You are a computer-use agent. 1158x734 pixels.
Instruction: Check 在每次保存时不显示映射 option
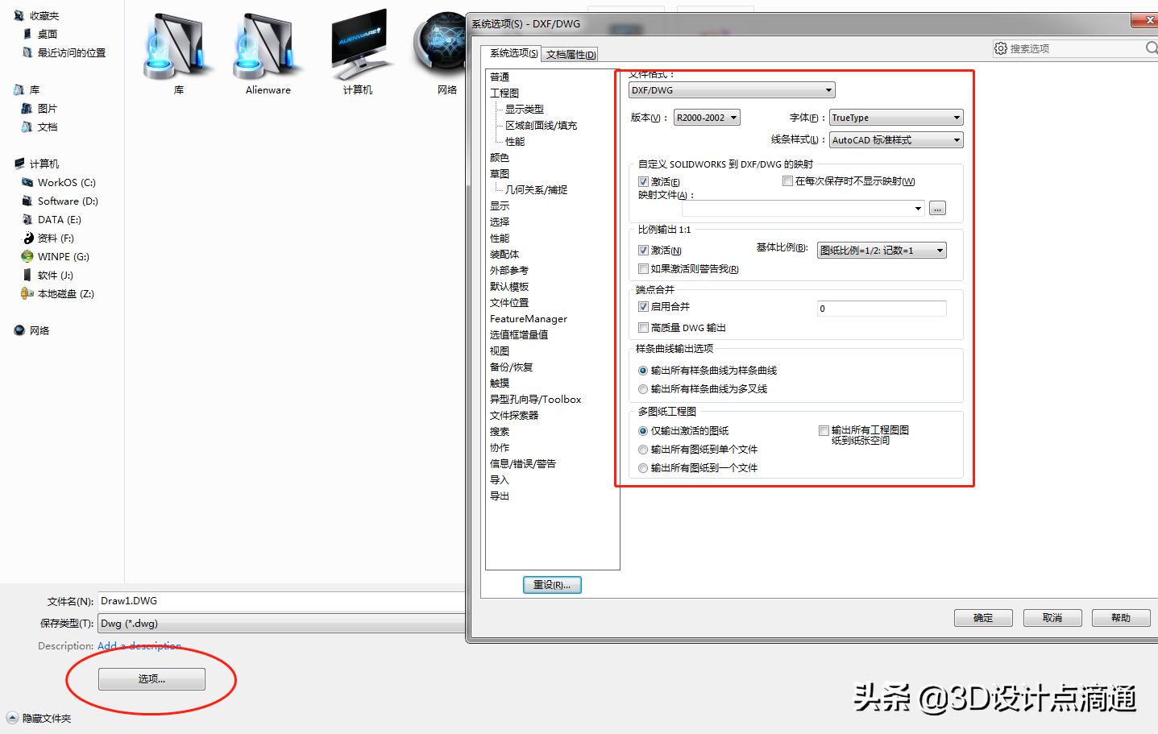(787, 180)
